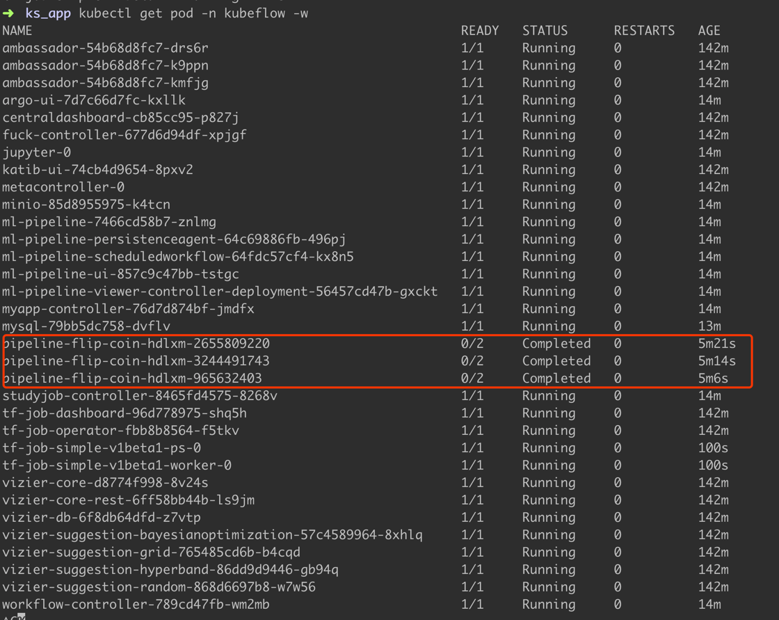Click the ks_app directory name in prompt
This screenshot has width=779, height=620.
49,14
